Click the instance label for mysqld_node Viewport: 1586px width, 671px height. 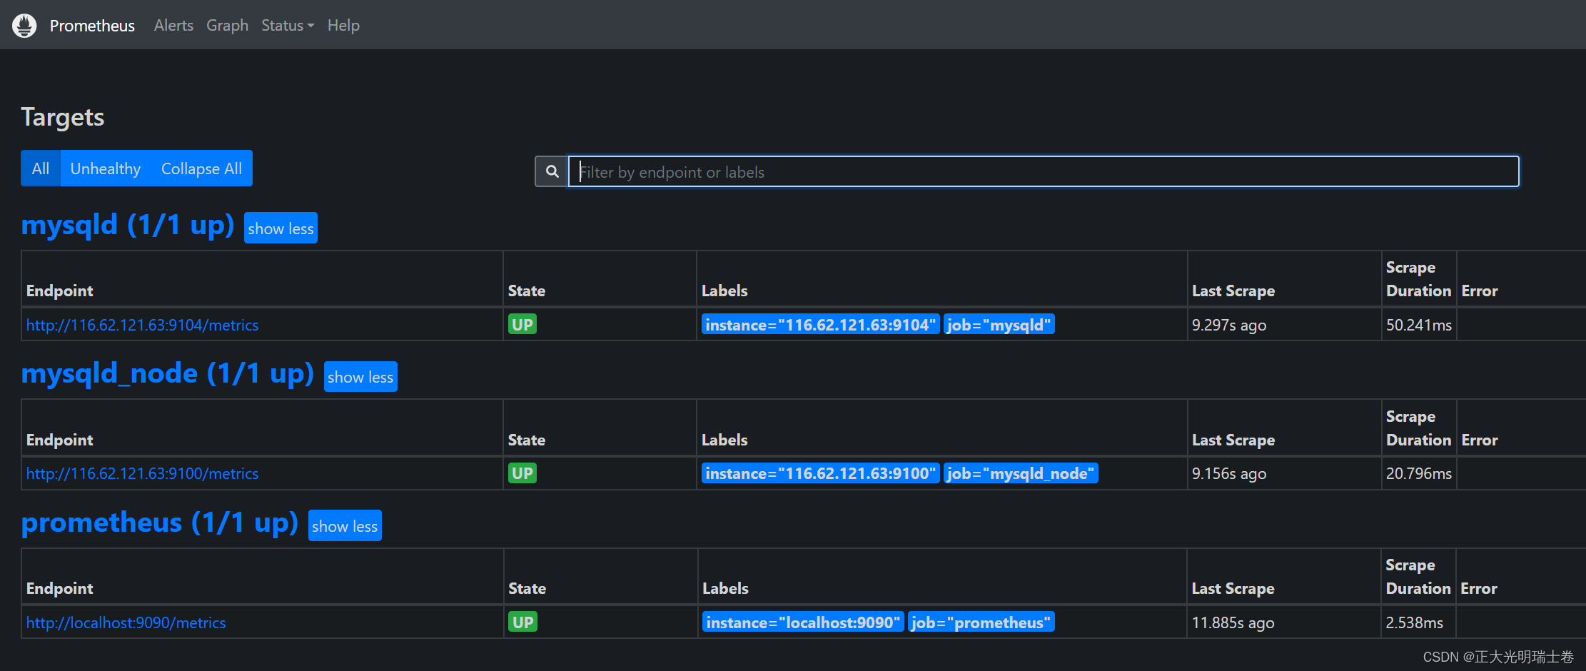819,473
